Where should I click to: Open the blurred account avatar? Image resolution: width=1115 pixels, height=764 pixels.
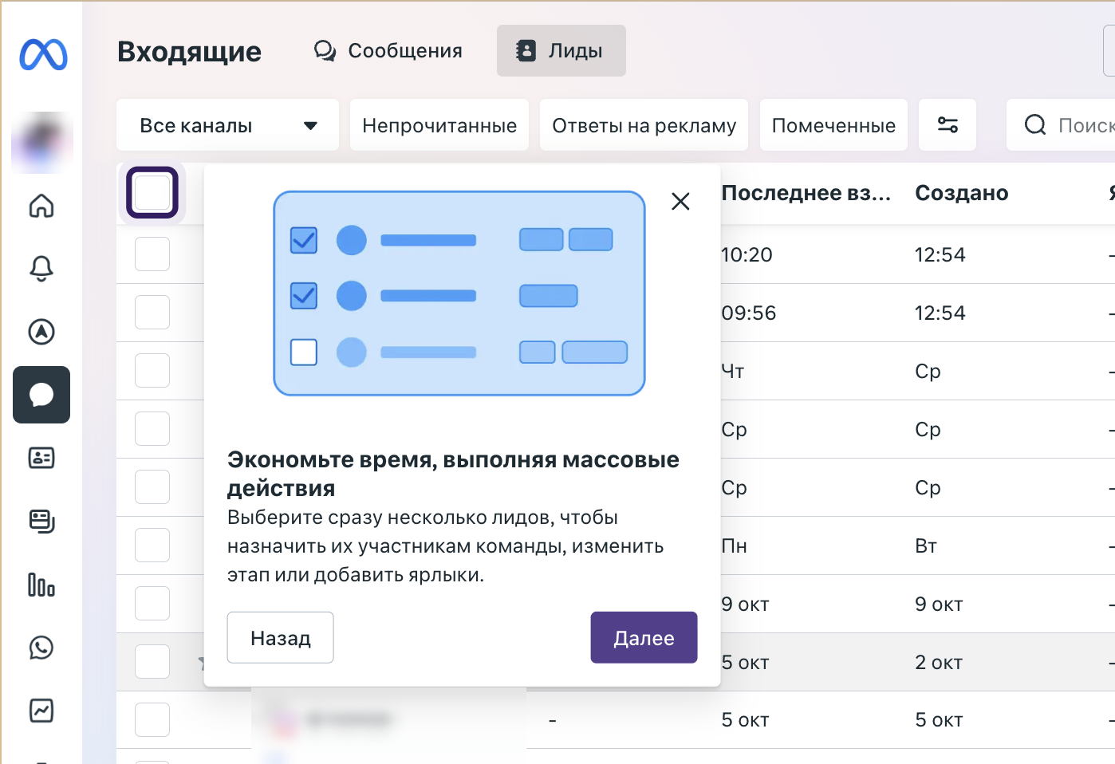coord(42,143)
